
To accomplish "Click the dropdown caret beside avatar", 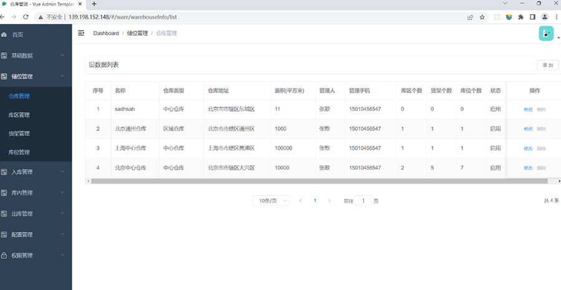I will click(x=559, y=38).
